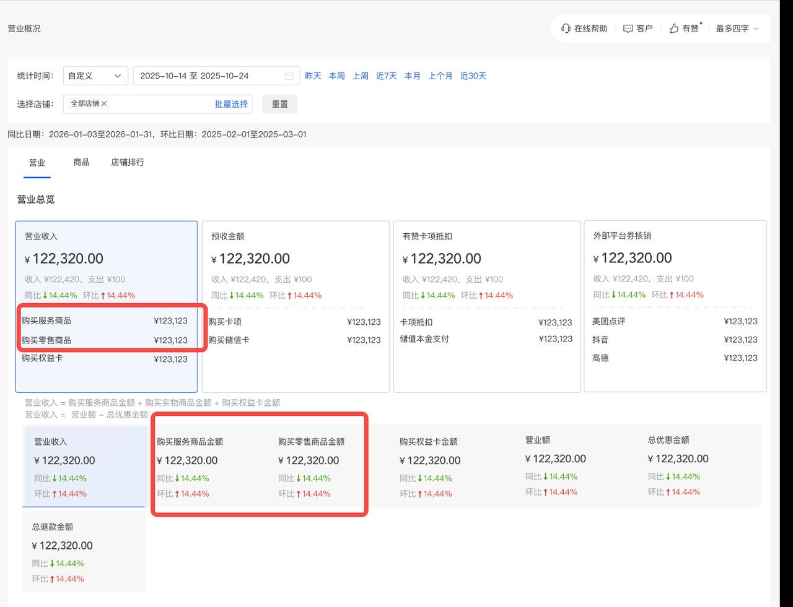Open the calendar icon in date range
The width and height of the screenshot is (793, 607).
[x=289, y=75]
